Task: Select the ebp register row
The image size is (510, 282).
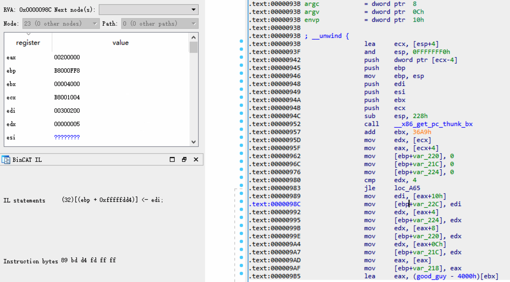Action: 97,70
